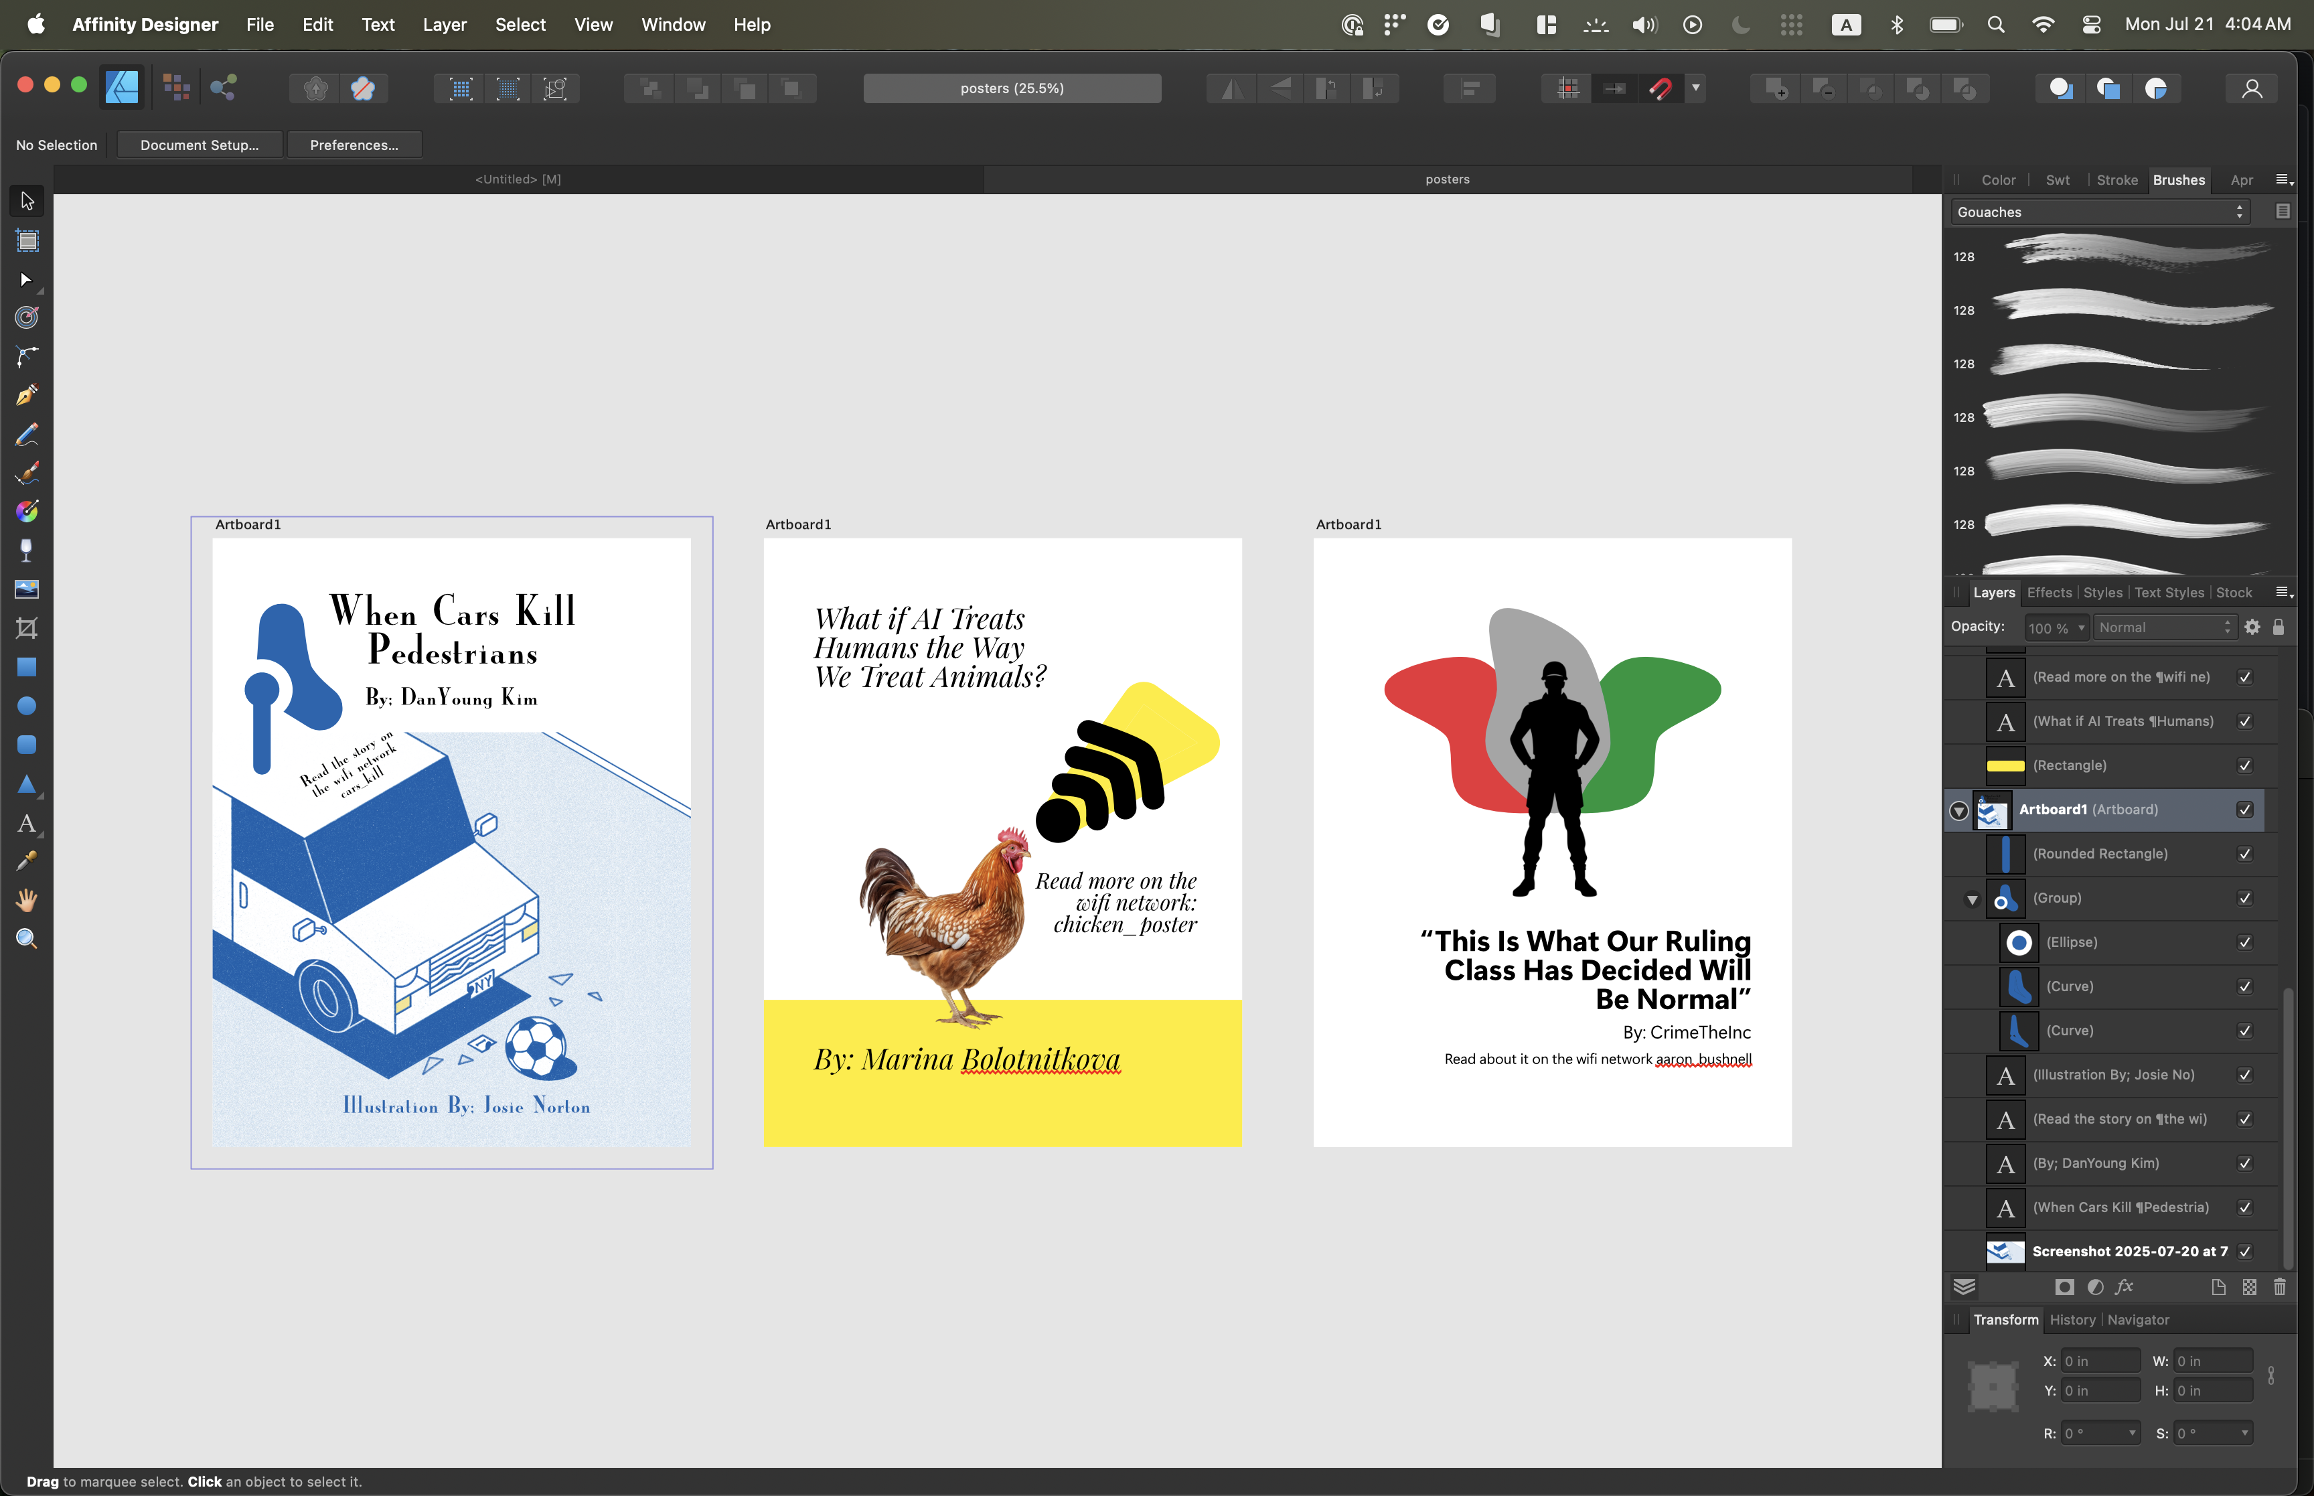Collapse the Group layer disclosure triangle
The height and width of the screenshot is (1496, 2314).
(1973, 899)
